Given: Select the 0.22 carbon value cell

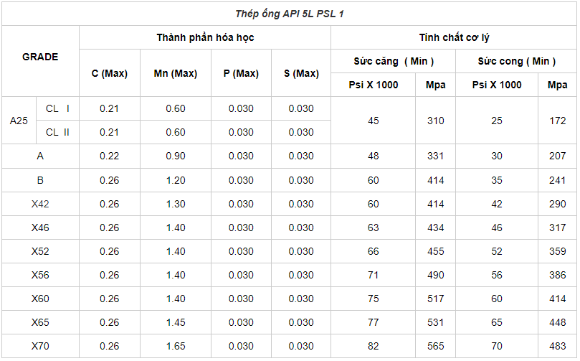Looking at the screenshot, I should (x=110, y=156).
